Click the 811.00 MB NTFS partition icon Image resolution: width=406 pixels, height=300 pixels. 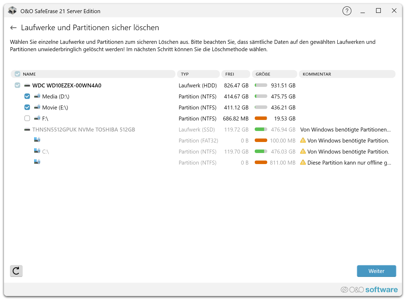(x=37, y=162)
